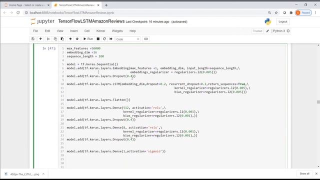The width and height of the screenshot is (320, 180).
Task: Interrupt the kernel with the stop icon
Action: pos(98,39)
